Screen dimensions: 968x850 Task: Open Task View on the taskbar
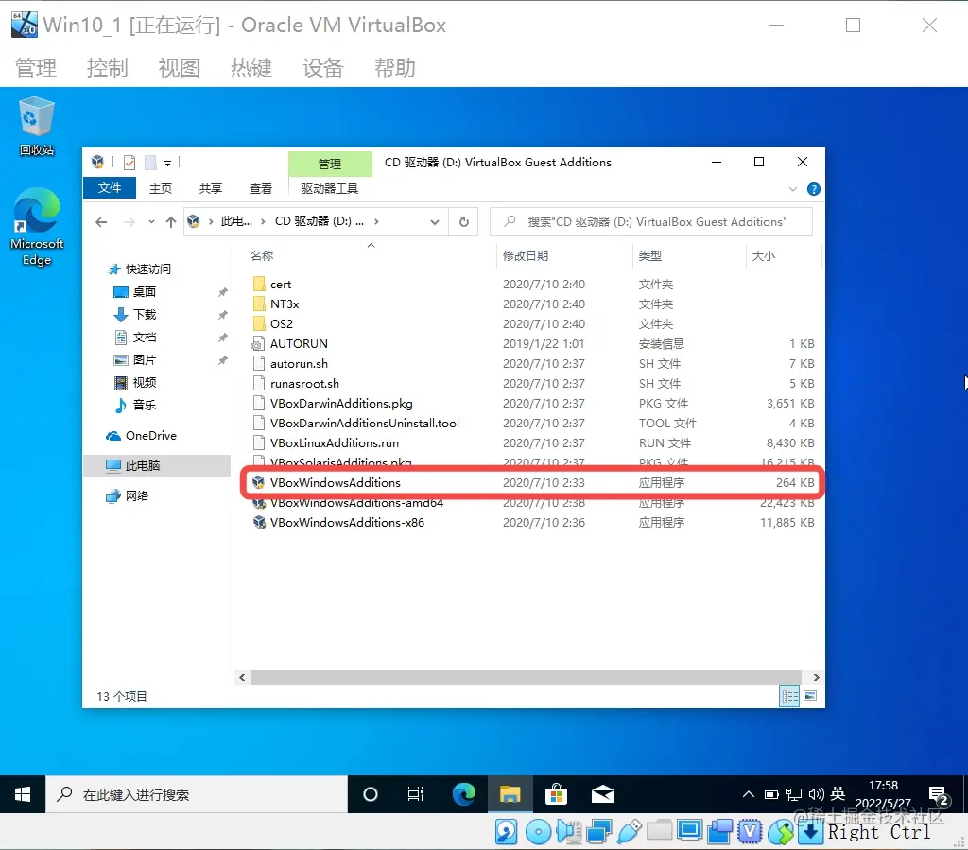pyautogui.click(x=416, y=794)
